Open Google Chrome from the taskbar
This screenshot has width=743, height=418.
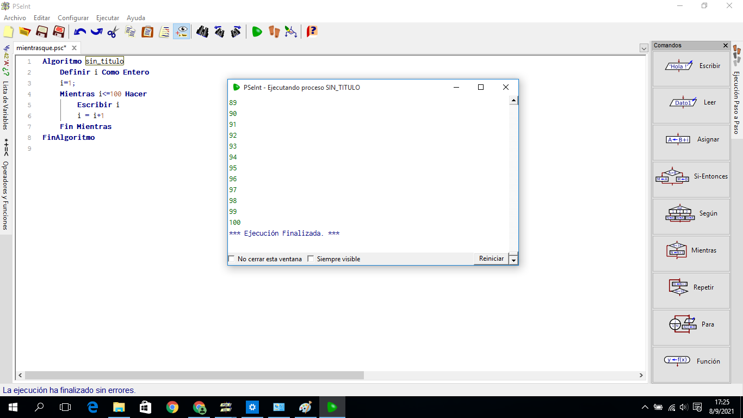172,407
